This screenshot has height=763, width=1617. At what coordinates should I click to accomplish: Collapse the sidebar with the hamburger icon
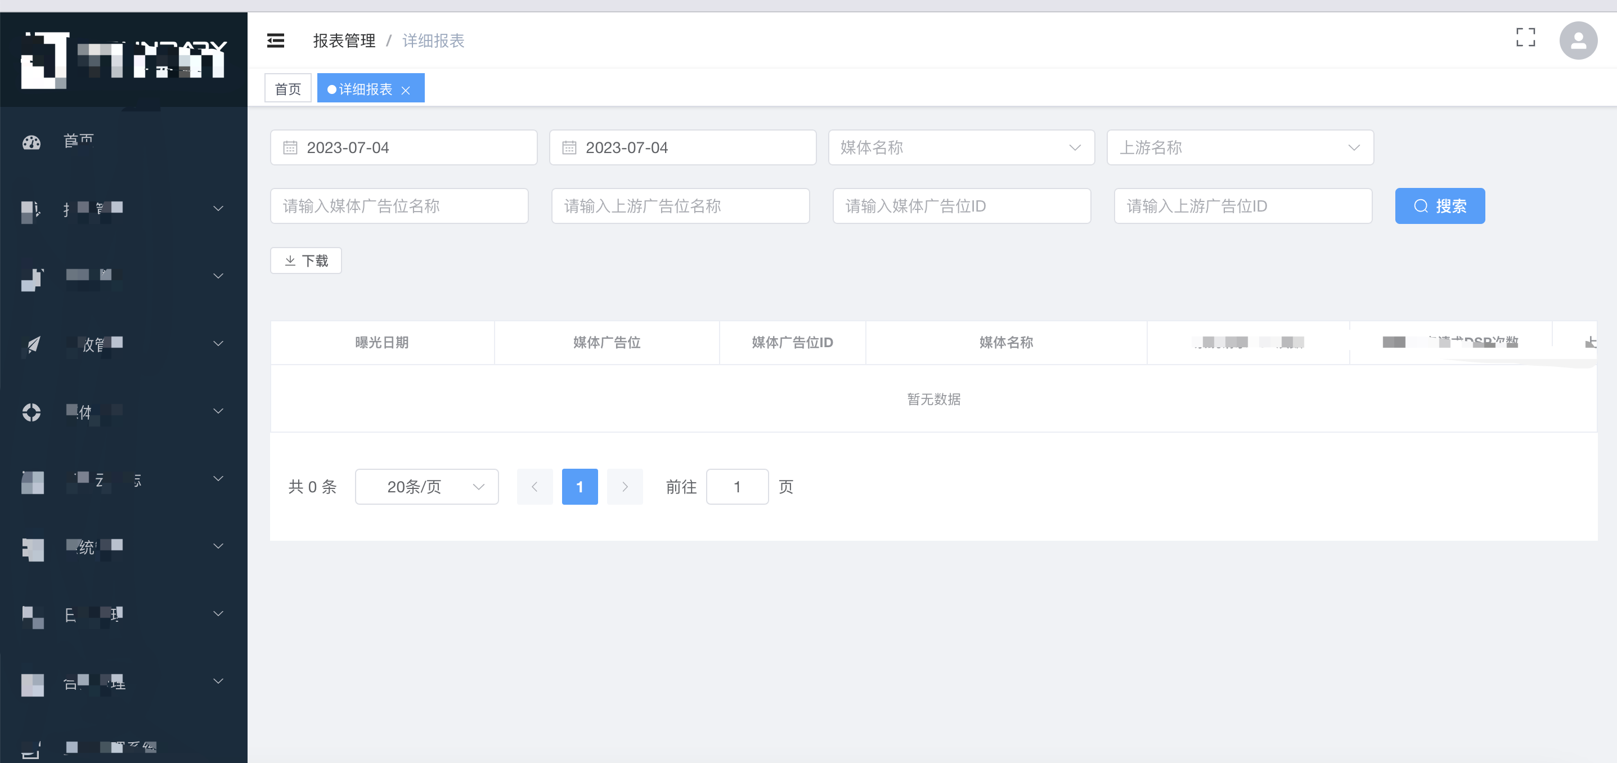(x=276, y=41)
